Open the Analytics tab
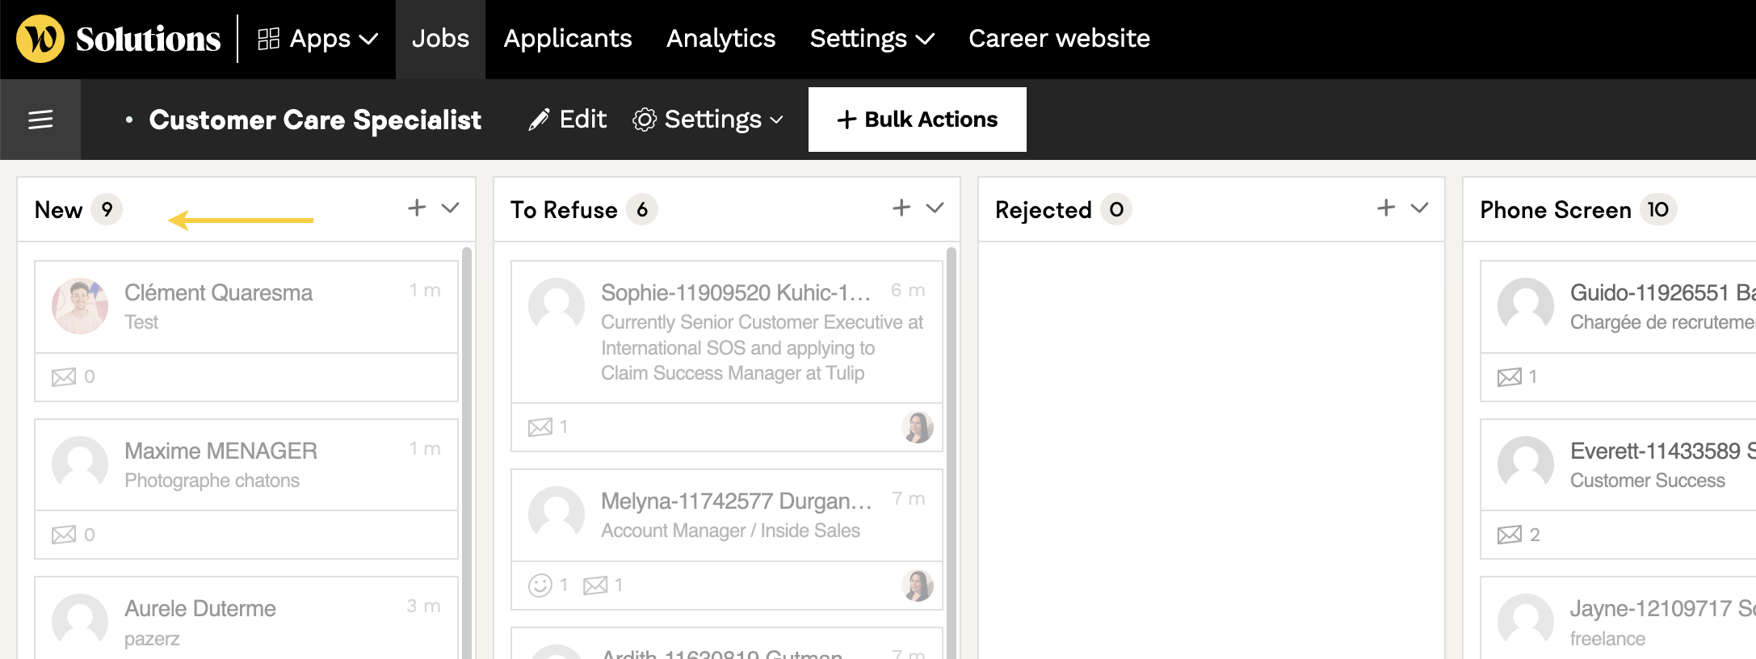The height and width of the screenshot is (659, 1756). [720, 39]
